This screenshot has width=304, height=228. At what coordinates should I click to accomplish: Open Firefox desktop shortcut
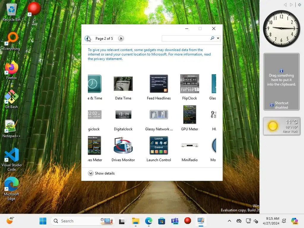click(12, 70)
